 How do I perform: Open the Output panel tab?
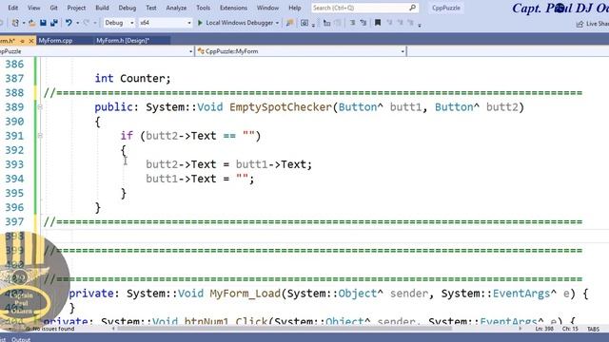pyautogui.click(x=21, y=339)
